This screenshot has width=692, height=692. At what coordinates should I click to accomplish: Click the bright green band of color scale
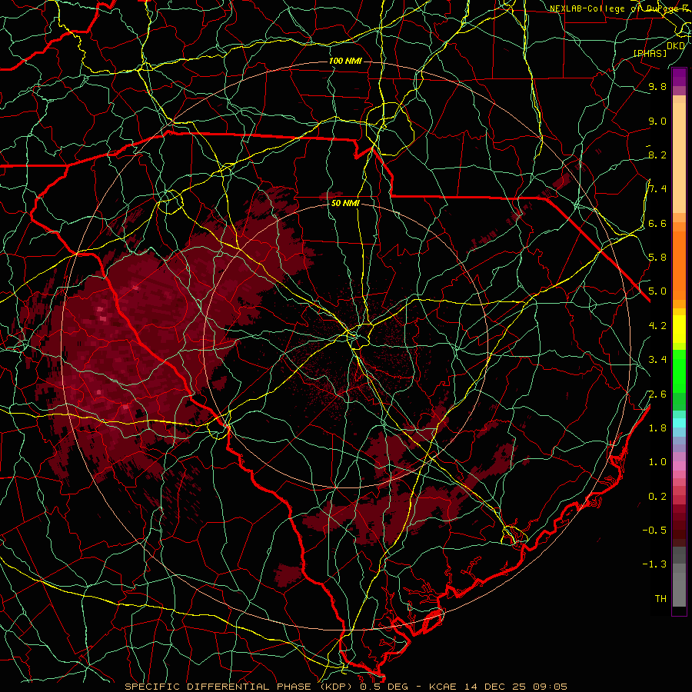(679, 371)
